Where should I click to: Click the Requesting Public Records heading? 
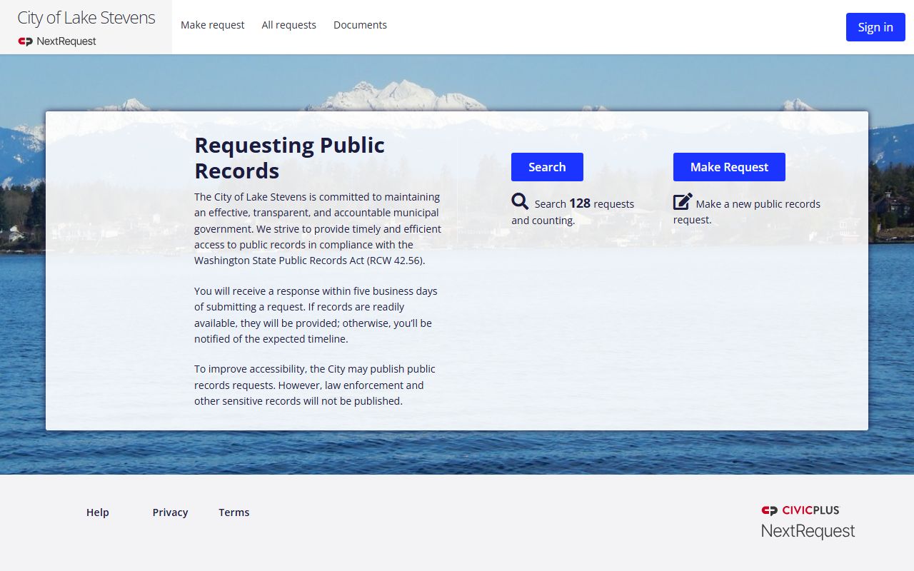(289, 158)
